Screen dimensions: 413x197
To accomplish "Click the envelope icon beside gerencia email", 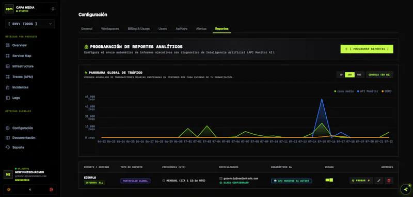I will tap(221, 178).
